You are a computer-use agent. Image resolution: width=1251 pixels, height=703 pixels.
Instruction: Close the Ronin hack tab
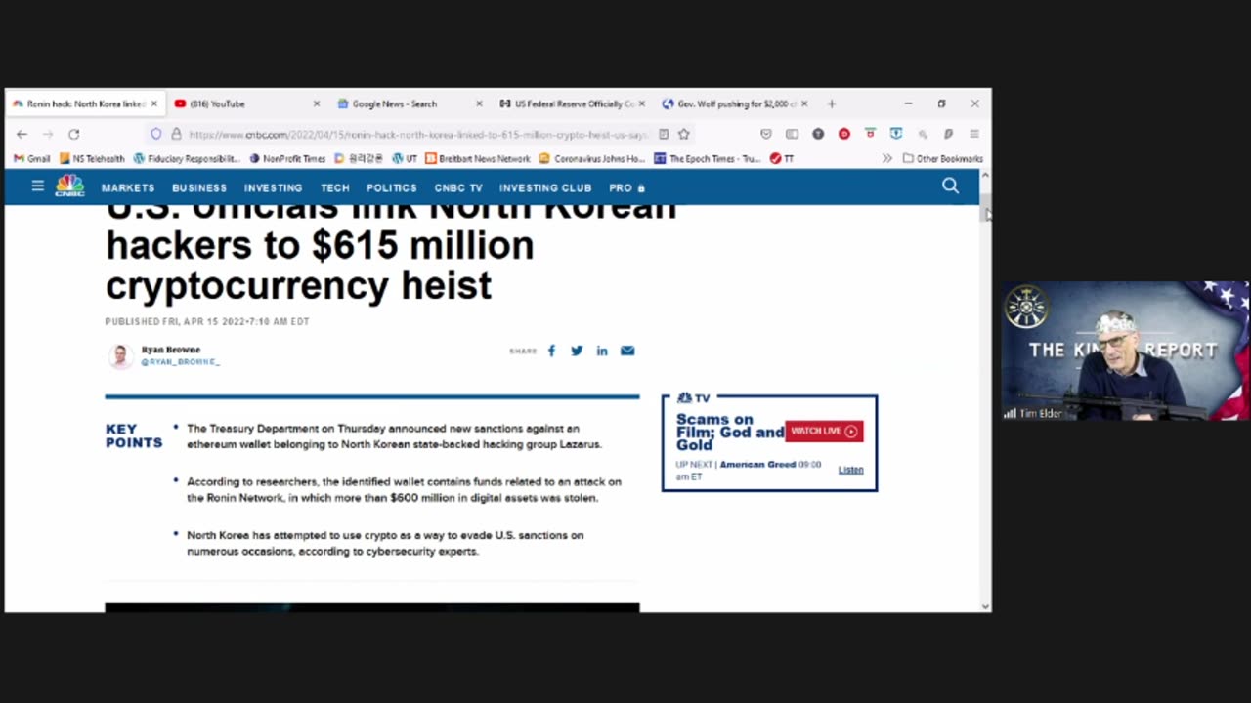(153, 103)
